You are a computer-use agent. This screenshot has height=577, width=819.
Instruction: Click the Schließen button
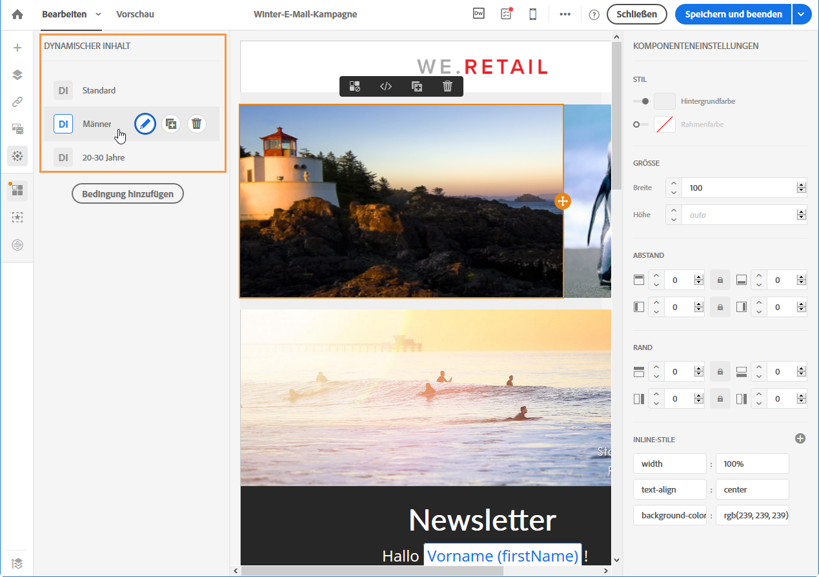(636, 14)
